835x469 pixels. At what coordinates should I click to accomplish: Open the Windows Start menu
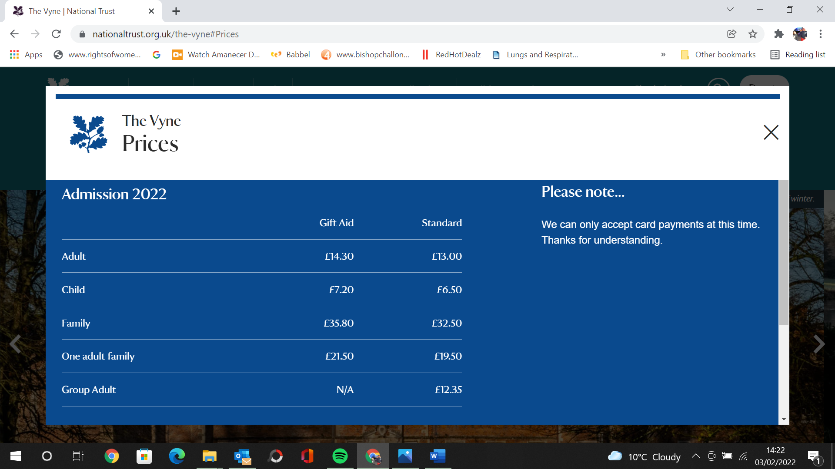pos(15,456)
